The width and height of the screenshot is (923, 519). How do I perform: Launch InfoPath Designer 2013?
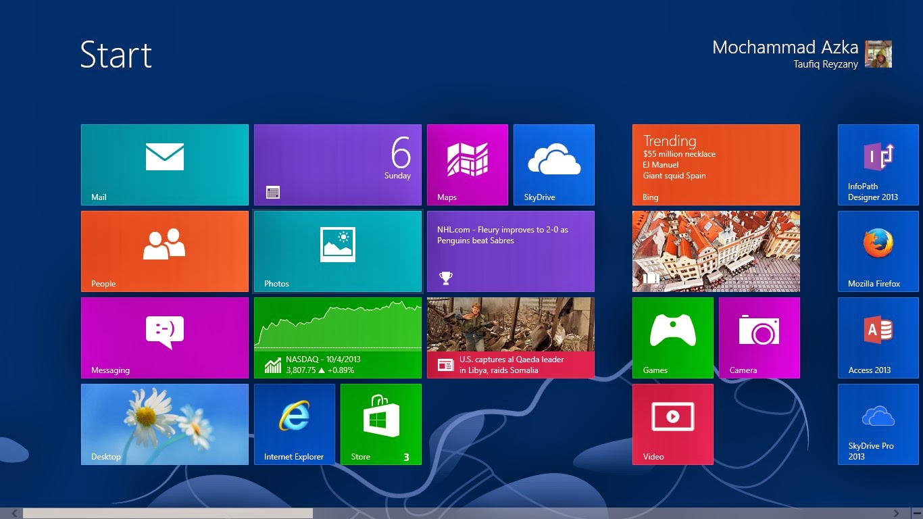[x=878, y=165]
